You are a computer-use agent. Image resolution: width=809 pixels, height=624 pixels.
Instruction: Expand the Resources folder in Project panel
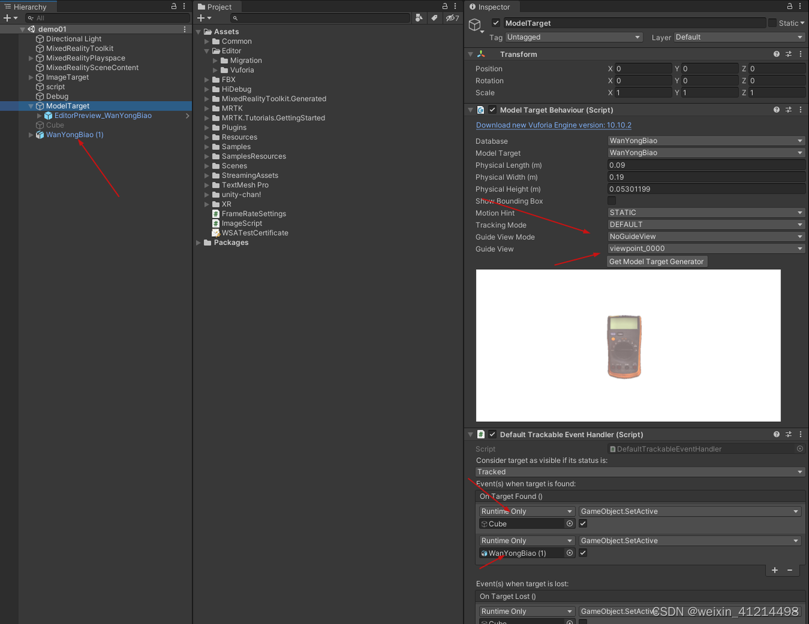206,137
